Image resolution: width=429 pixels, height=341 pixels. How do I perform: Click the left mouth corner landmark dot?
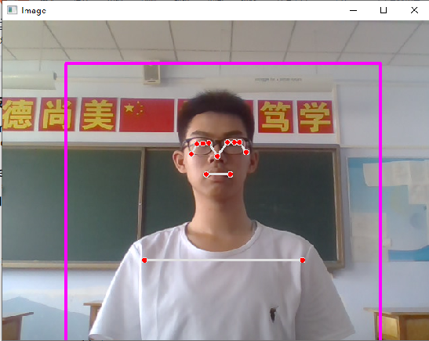coord(206,174)
